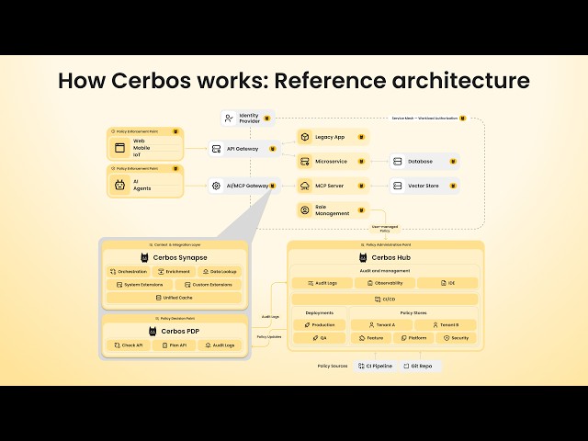Screen dimensions: 588x441
Task: Click the "Context & Integration Layer" header
Action: pos(175,245)
